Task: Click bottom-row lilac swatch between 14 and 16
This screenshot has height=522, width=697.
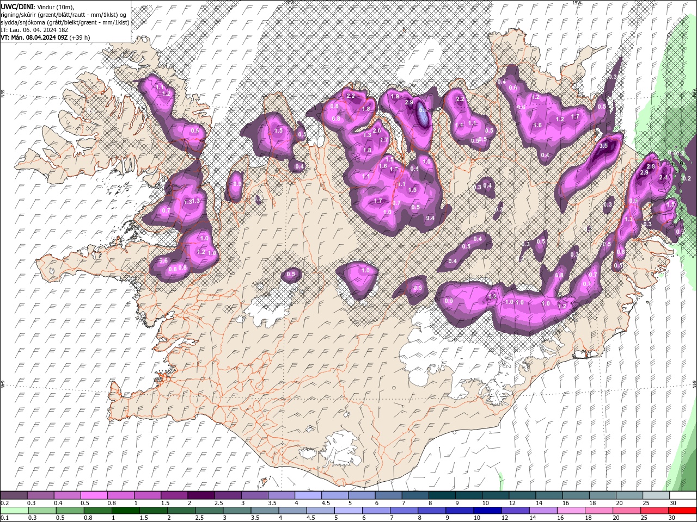Action: 543,511
